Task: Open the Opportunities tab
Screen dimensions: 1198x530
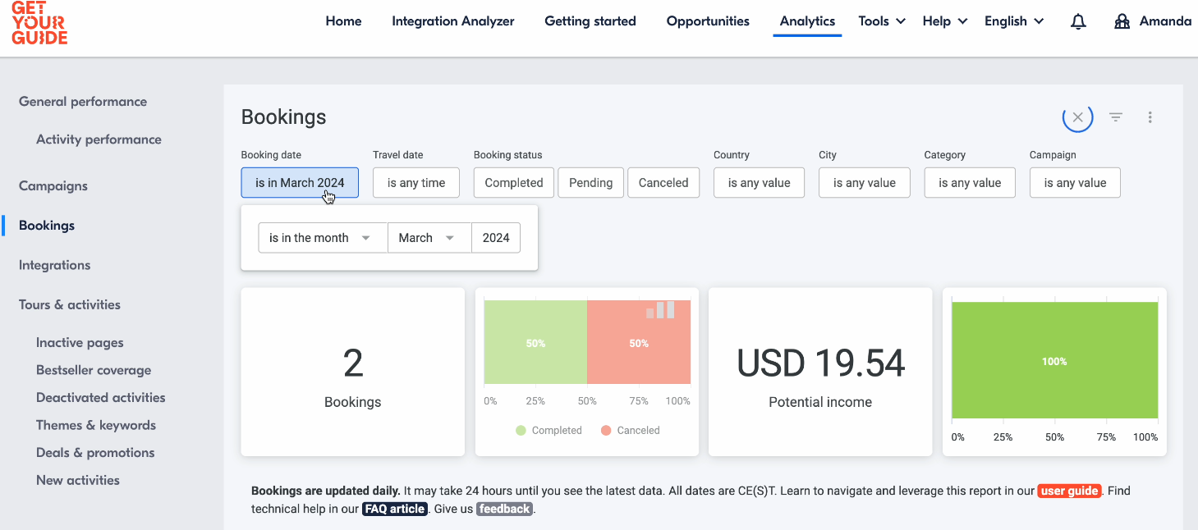Action: click(x=708, y=21)
